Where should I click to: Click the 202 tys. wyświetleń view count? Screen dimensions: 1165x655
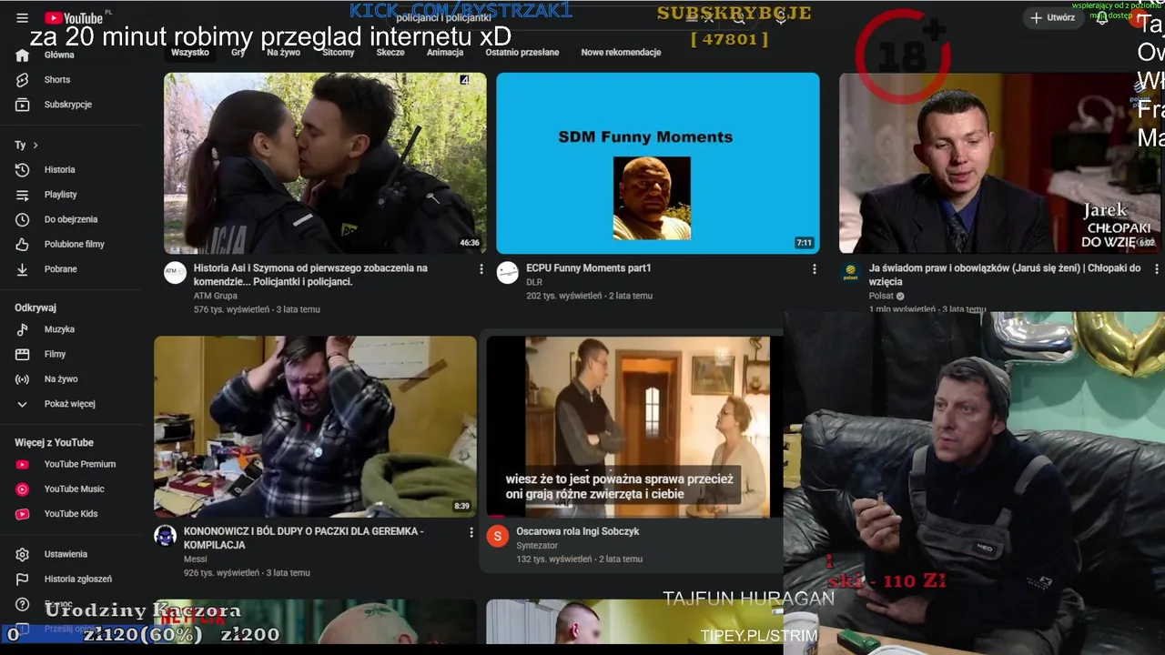click(x=564, y=296)
